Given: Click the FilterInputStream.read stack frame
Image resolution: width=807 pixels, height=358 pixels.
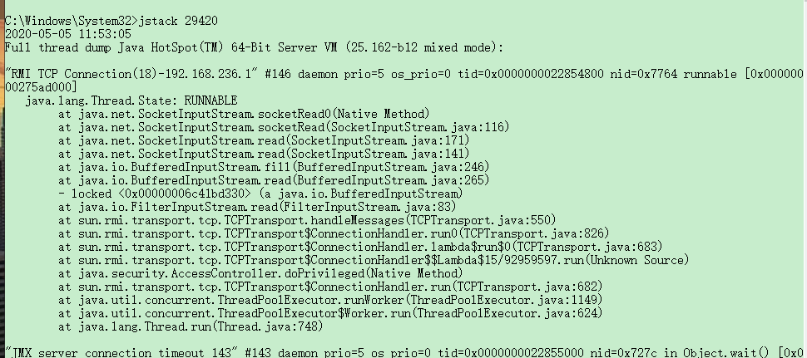Looking at the screenshot, I should tap(257, 208).
